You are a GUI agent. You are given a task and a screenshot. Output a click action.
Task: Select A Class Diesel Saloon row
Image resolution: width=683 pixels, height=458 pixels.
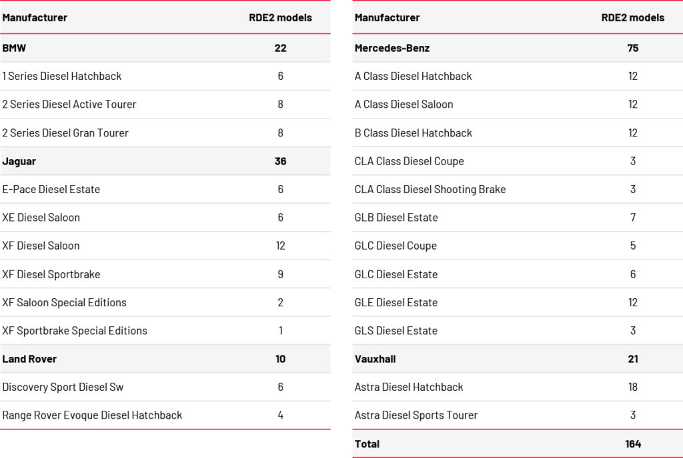[404, 104]
